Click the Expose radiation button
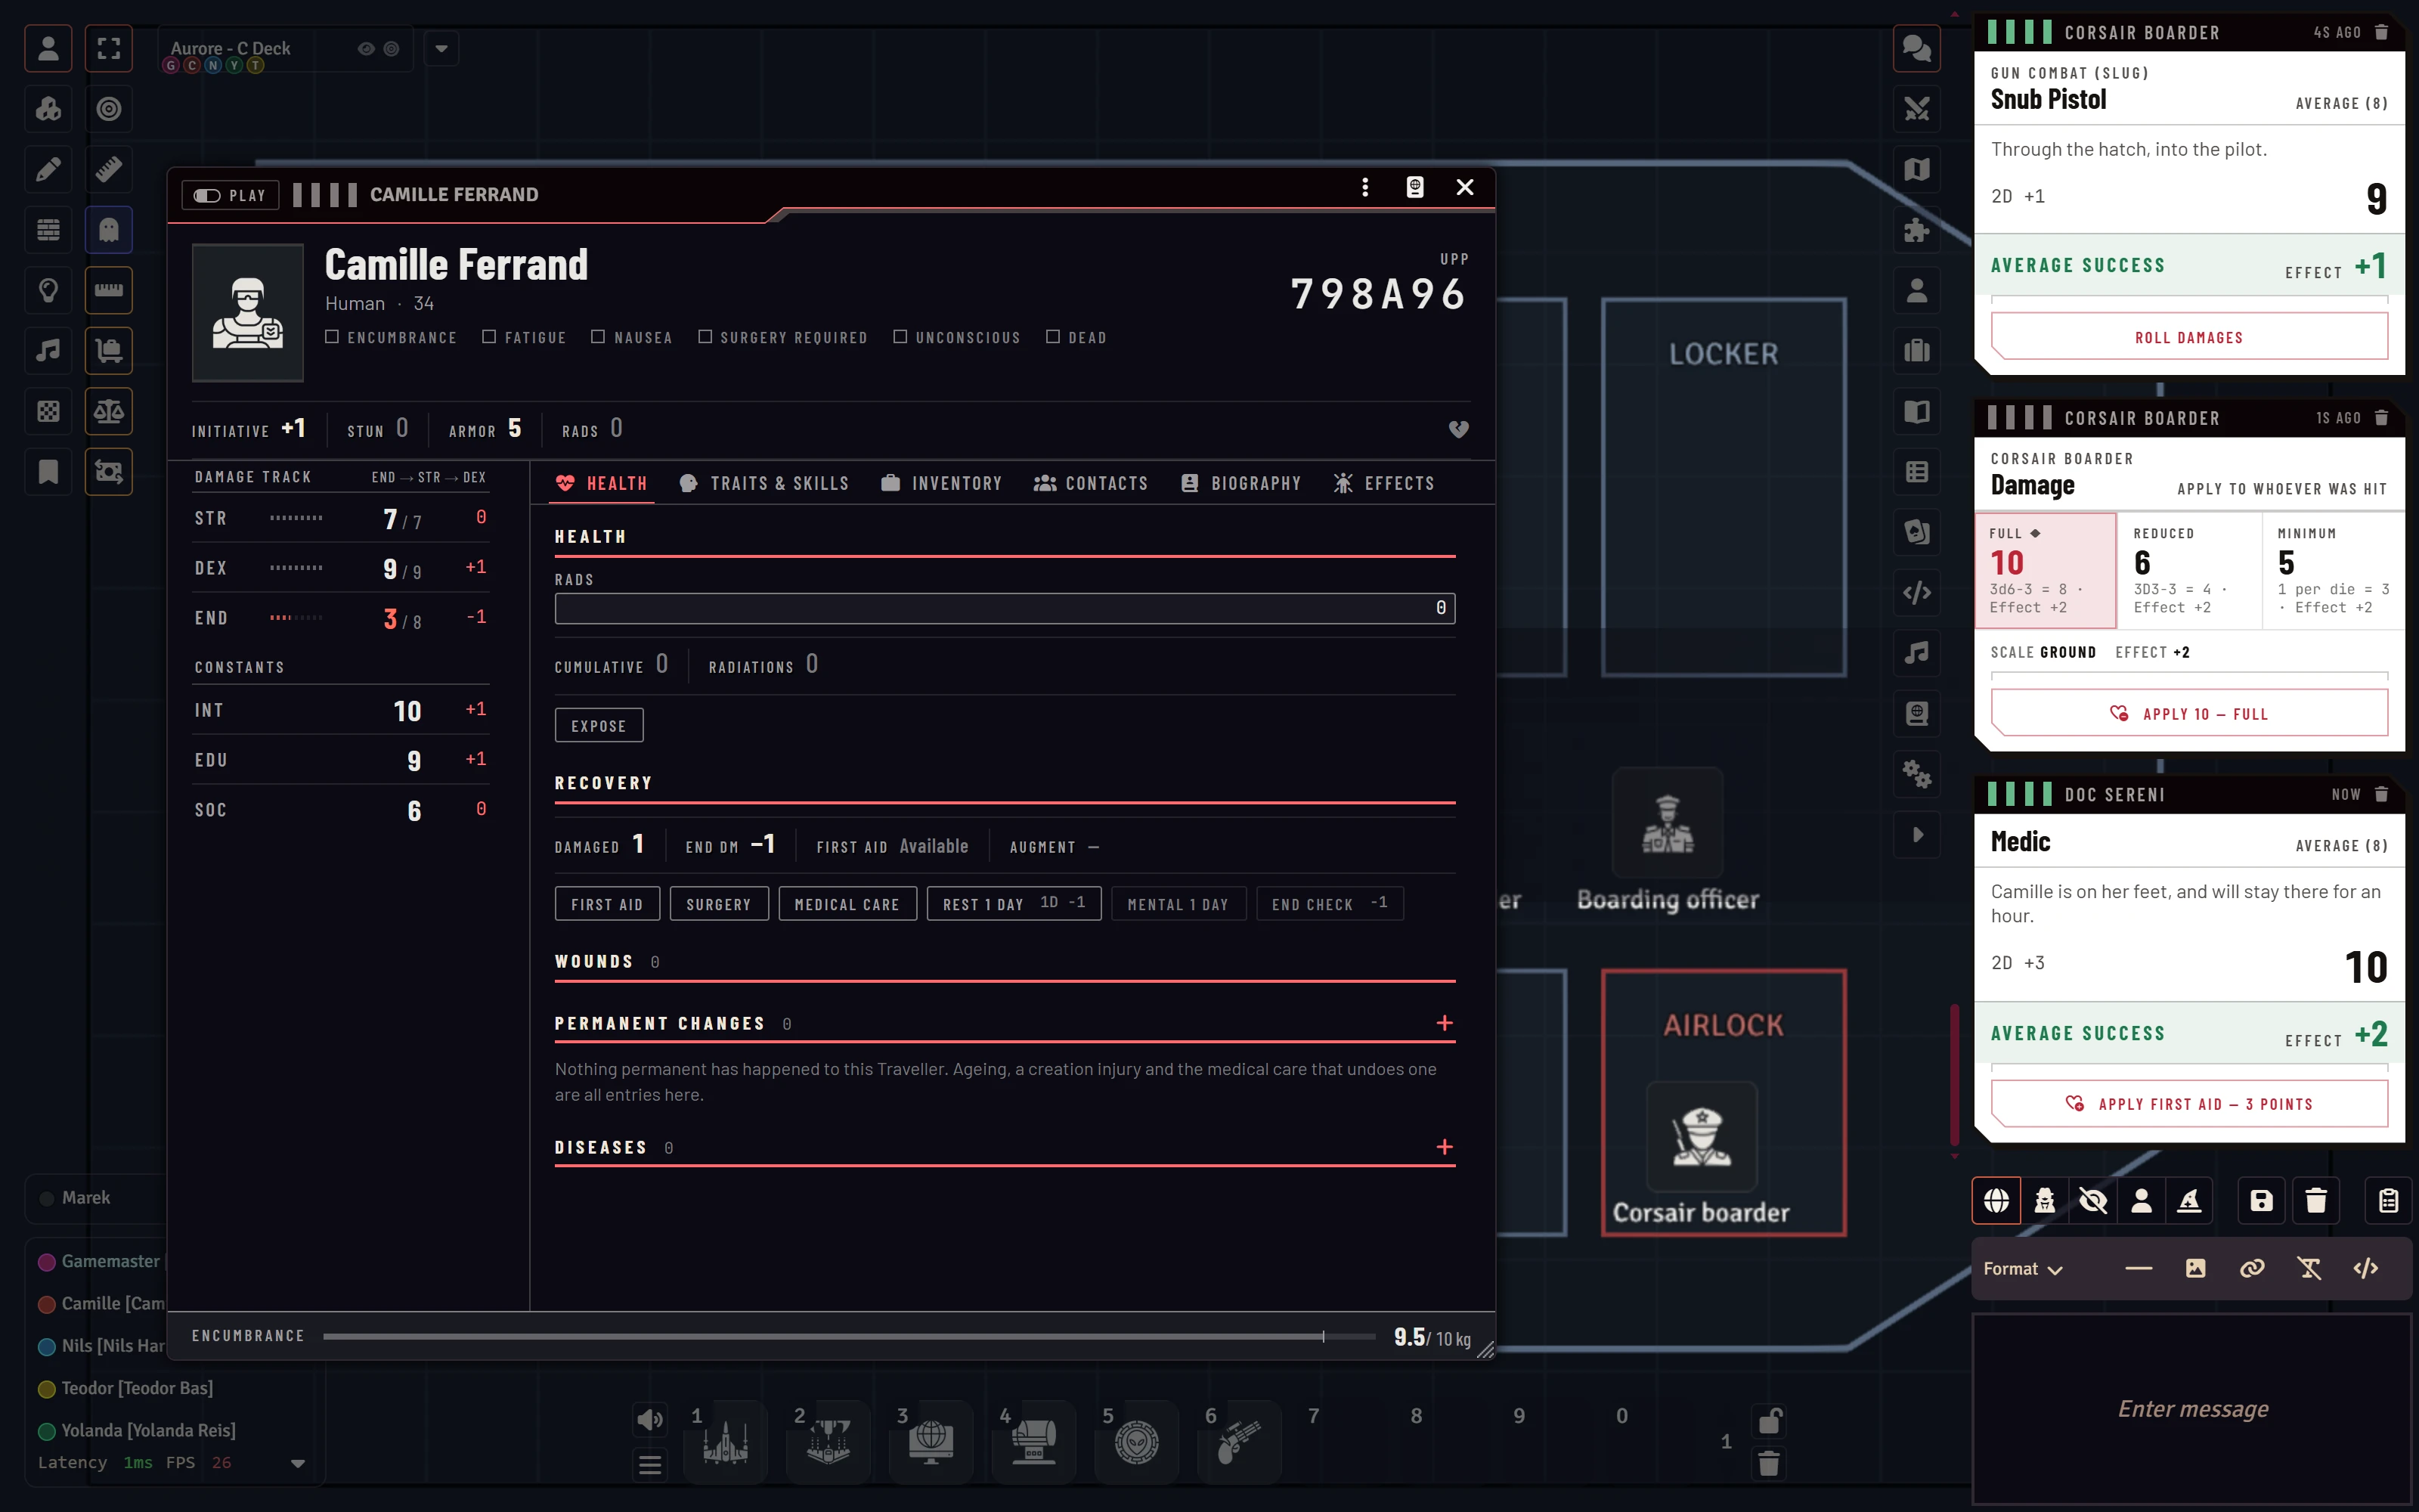This screenshot has width=2419, height=1512. click(x=599, y=726)
